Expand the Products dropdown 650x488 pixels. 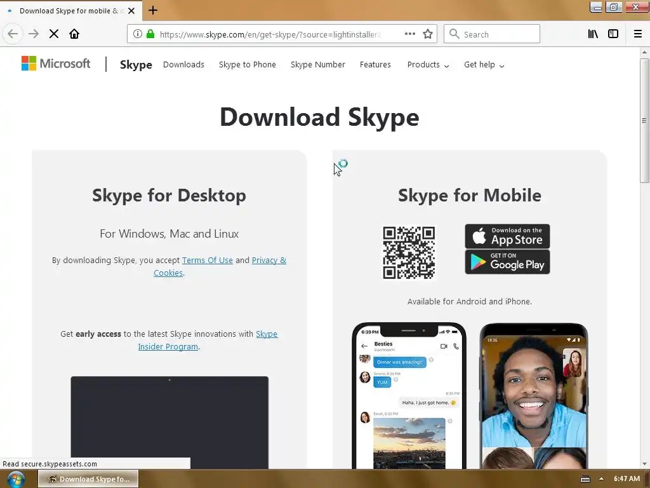(428, 65)
